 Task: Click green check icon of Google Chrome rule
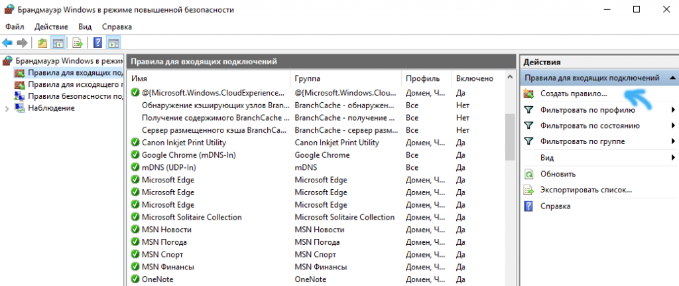pos(135,155)
